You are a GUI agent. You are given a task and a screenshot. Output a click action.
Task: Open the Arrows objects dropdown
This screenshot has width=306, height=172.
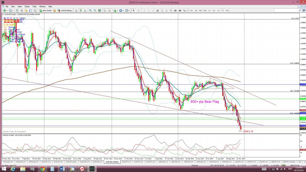coord(185,10)
